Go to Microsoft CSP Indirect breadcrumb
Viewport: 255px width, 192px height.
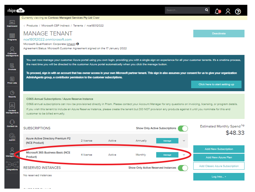click(55, 25)
